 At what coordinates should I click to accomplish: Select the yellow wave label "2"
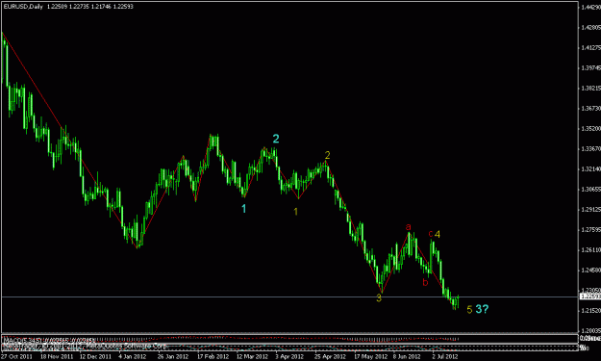[327, 155]
